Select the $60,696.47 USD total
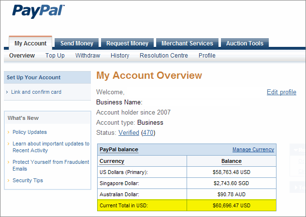The image size is (306, 217). [x=232, y=205]
